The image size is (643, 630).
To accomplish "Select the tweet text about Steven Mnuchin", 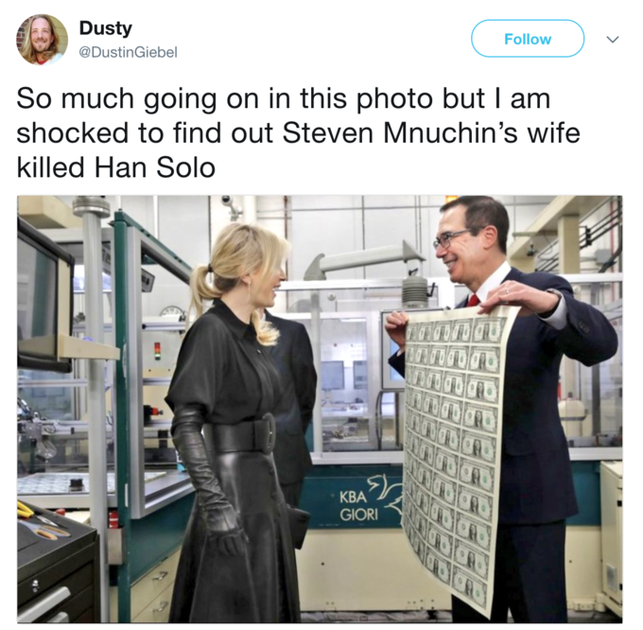I will [298, 132].
